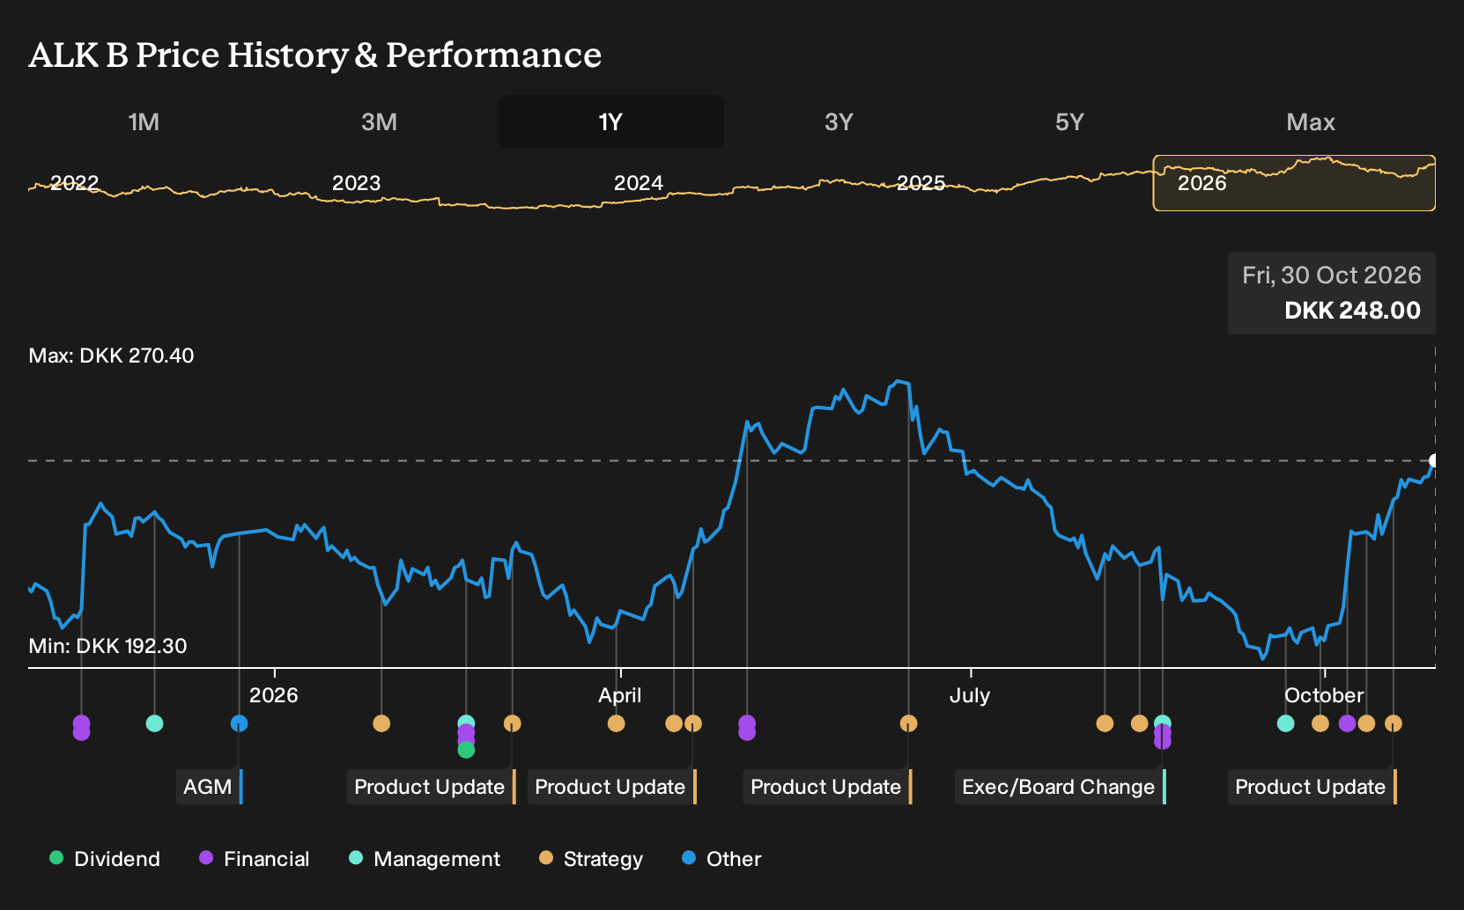The height and width of the screenshot is (910, 1464).
Task: Toggle the Strategy legend filter
Action: [591, 859]
